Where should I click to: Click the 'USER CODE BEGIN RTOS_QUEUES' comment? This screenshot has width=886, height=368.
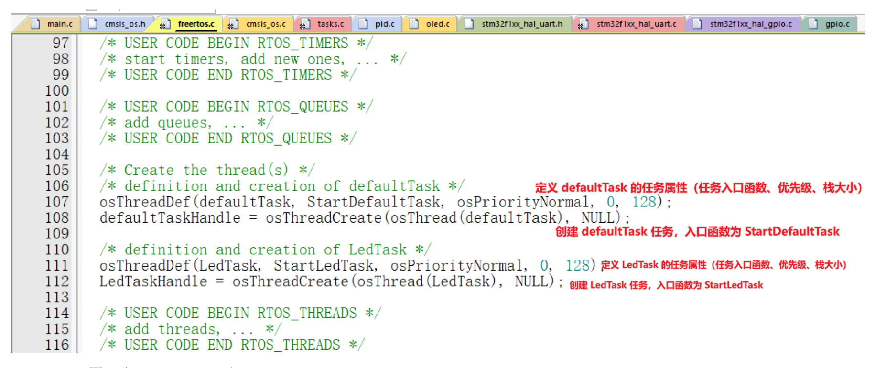click(x=236, y=107)
